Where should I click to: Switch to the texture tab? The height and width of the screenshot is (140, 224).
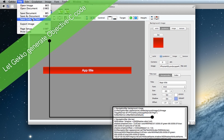tap(182, 29)
